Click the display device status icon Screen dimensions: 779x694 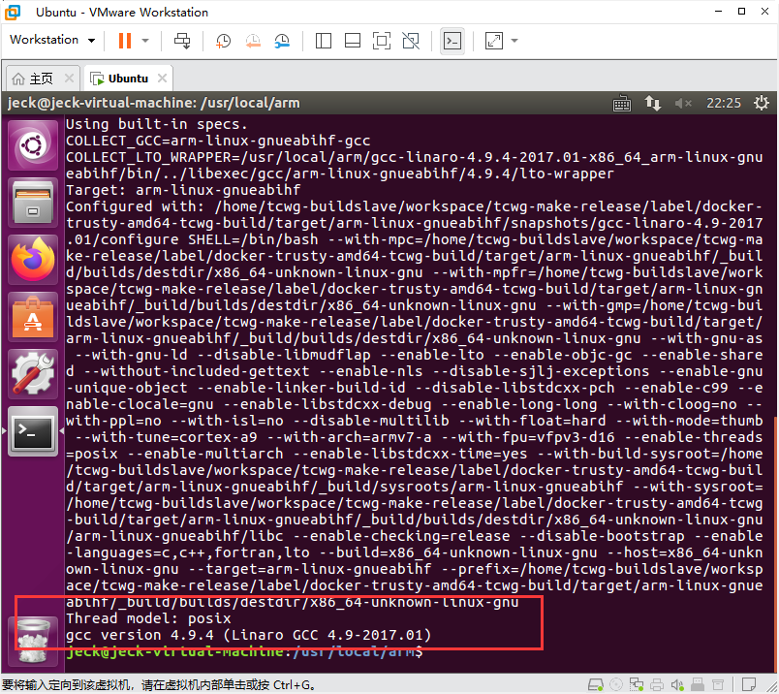click(x=718, y=685)
